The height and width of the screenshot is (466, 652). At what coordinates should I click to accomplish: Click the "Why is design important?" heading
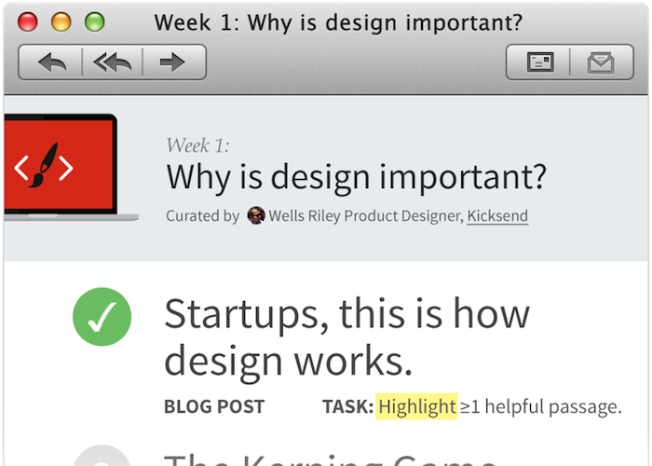point(356,176)
